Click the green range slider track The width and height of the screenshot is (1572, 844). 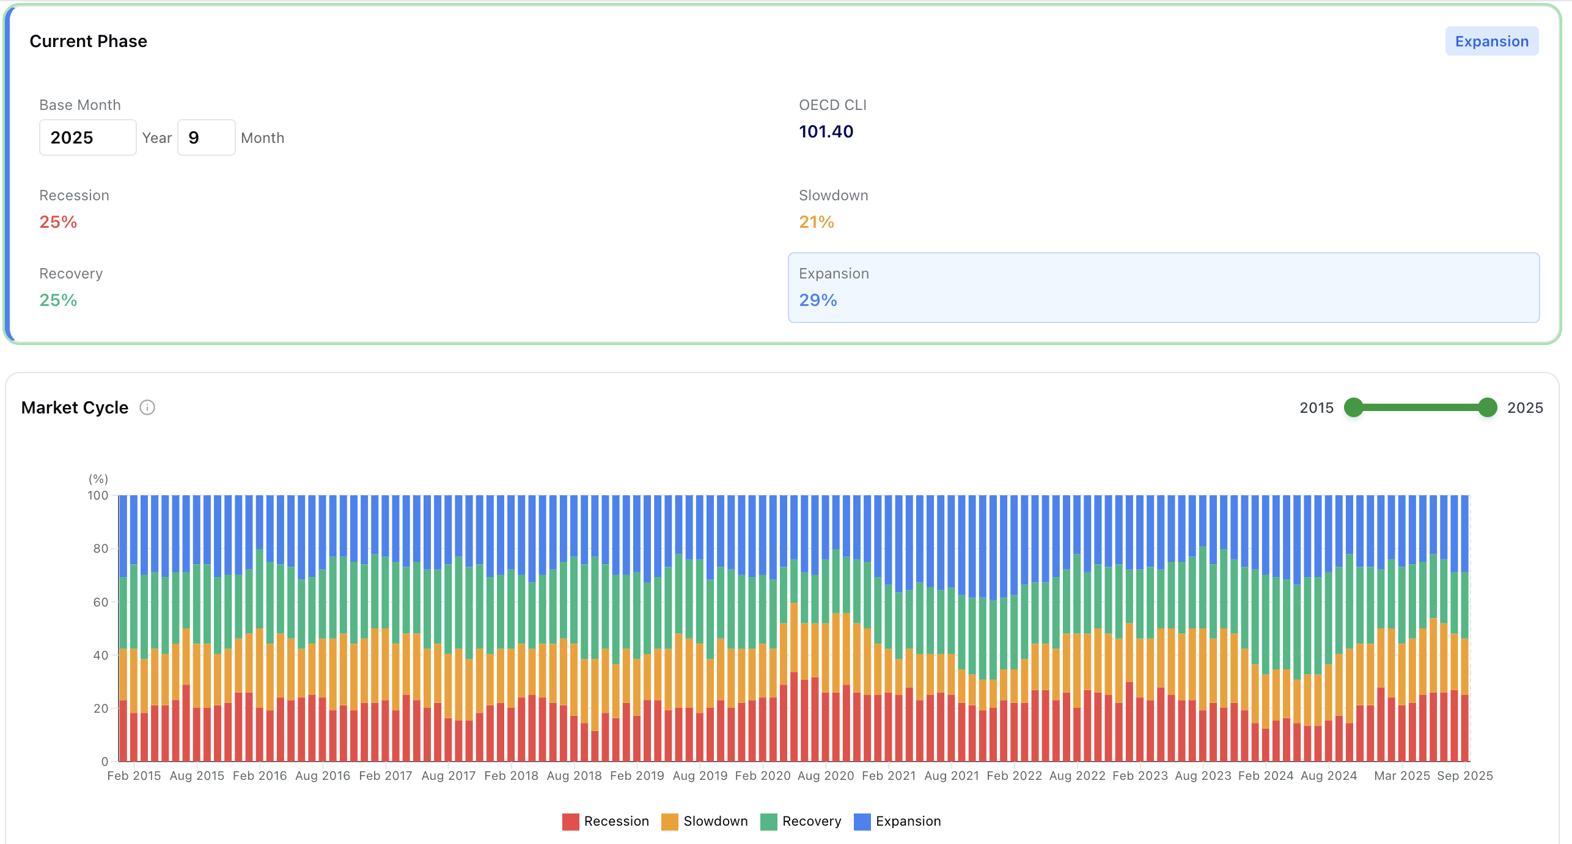1420,407
